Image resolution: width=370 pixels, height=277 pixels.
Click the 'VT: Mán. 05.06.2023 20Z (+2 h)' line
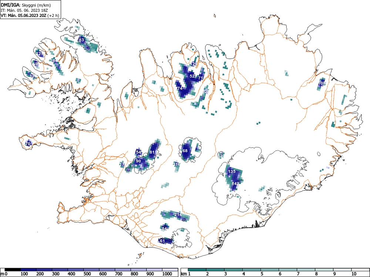pyautogui.click(x=30, y=16)
